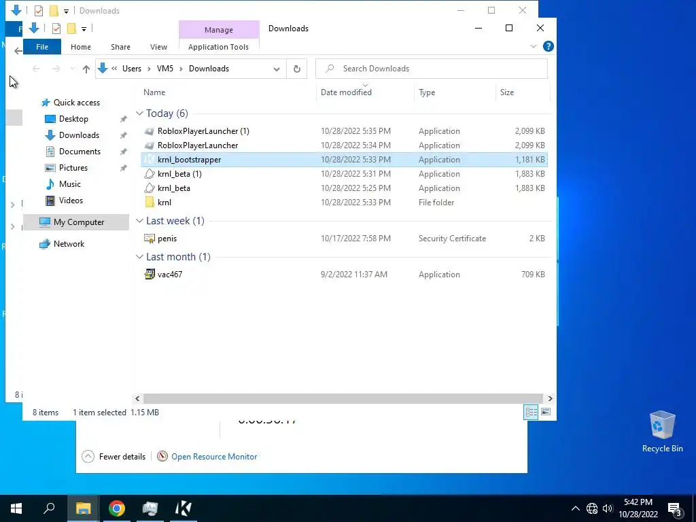Open the RobloxPlayerLauncher (1) application icon
The image size is (696, 522).
(x=150, y=131)
